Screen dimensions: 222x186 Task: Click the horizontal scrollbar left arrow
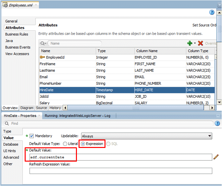coord(65,108)
